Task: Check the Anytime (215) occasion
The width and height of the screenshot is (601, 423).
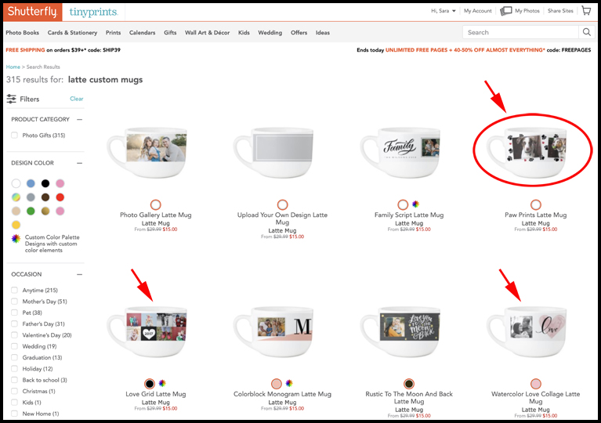Action: [15, 290]
